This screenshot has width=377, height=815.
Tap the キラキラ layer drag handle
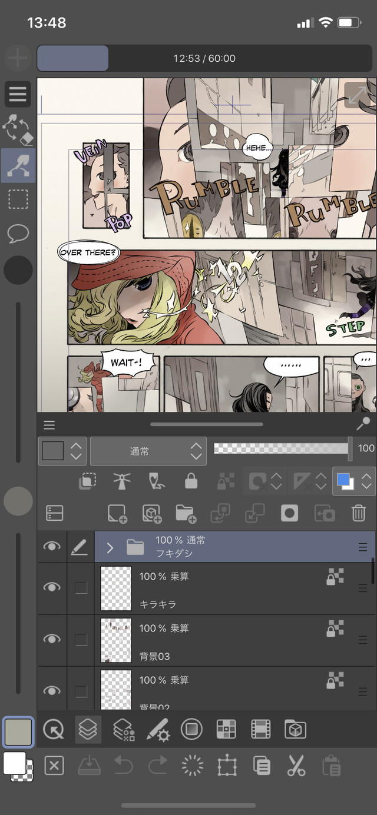tap(363, 588)
